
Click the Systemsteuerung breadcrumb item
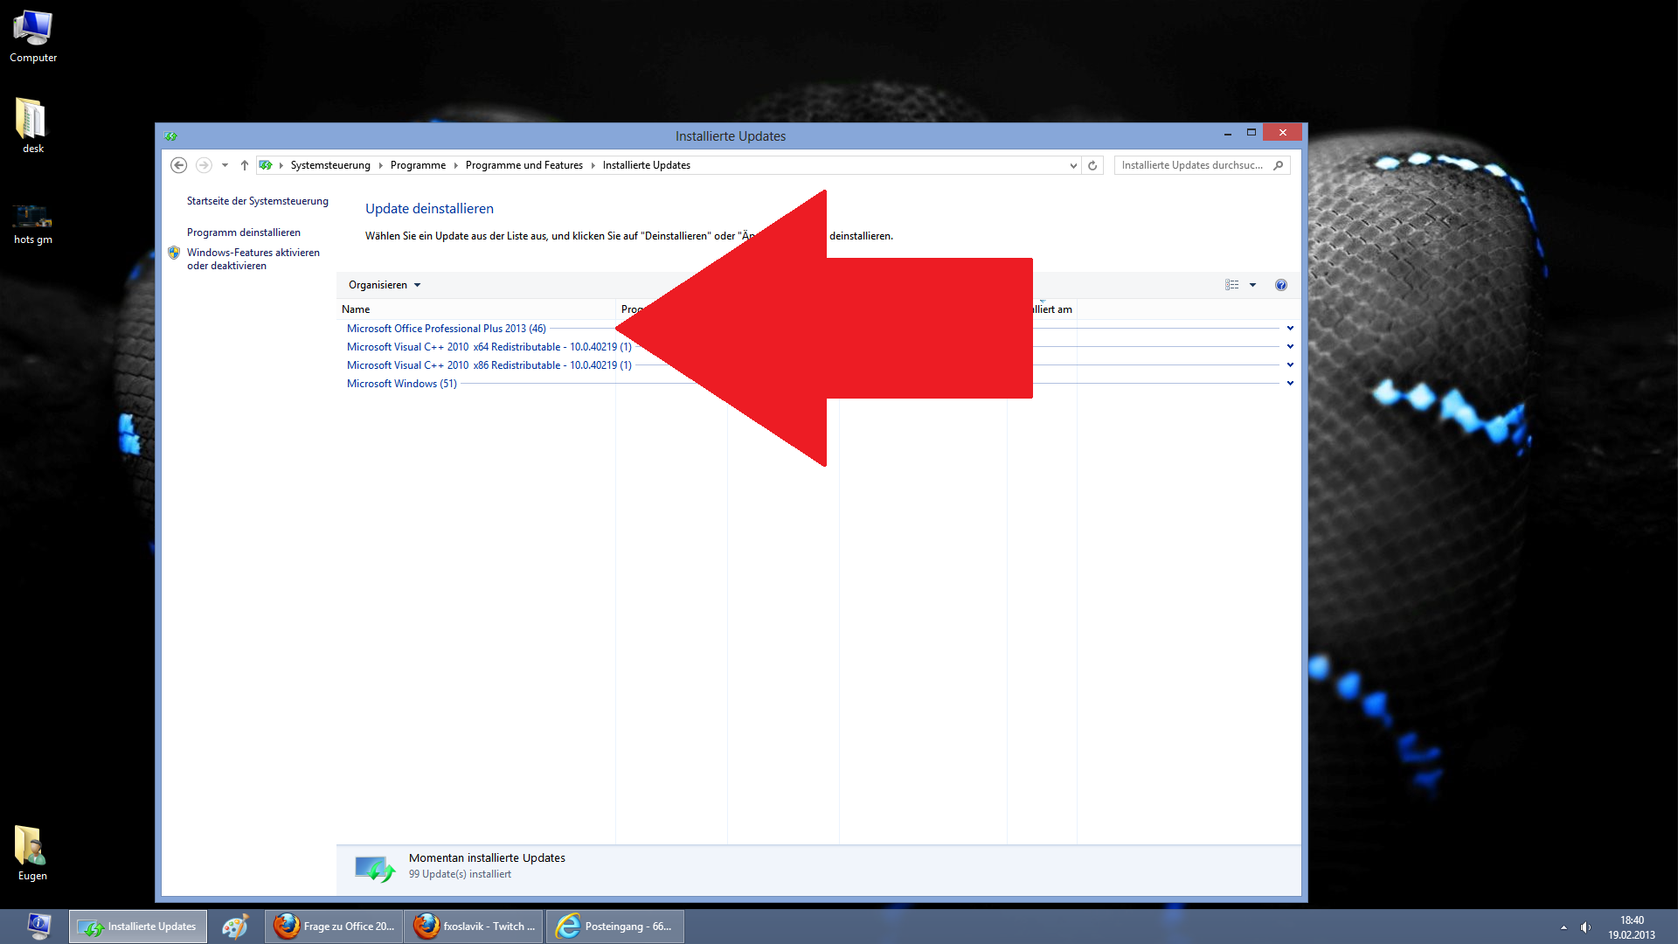click(x=330, y=165)
